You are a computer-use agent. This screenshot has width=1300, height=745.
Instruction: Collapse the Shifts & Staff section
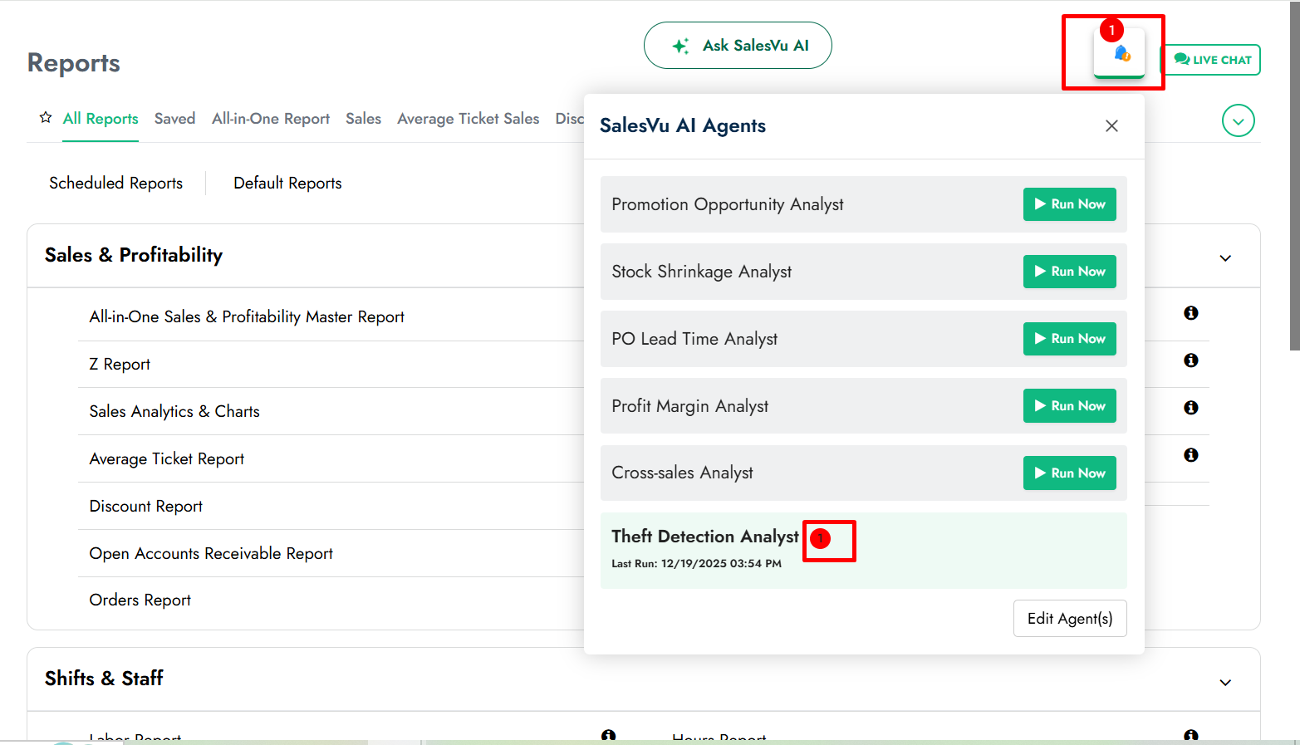pos(1224,683)
